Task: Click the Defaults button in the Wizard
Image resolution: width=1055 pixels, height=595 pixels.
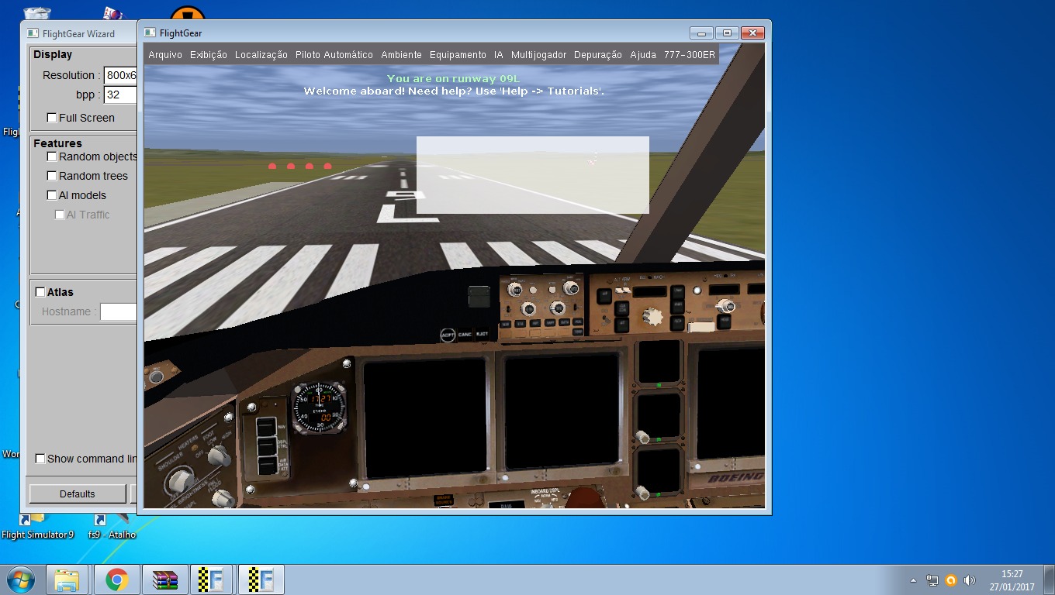Action: [78, 494]
